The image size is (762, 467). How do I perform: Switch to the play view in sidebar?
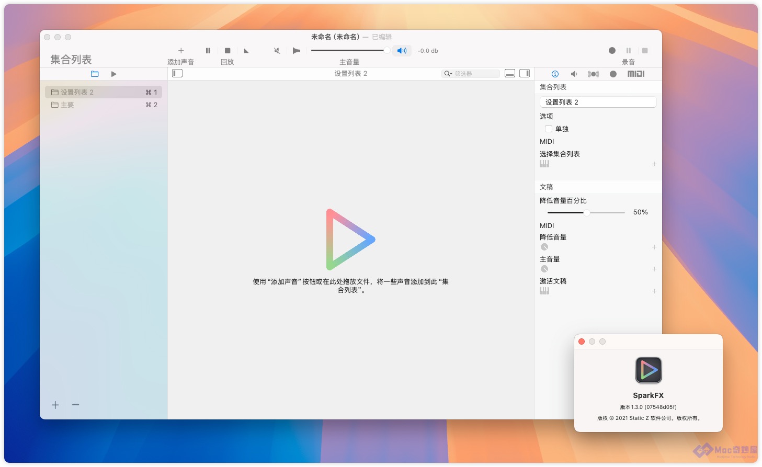[x=113, y=74]
